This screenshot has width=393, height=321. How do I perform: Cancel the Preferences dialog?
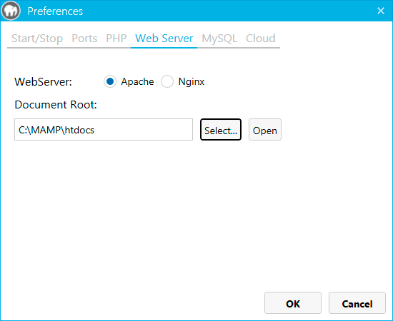(x=357, y=302)
